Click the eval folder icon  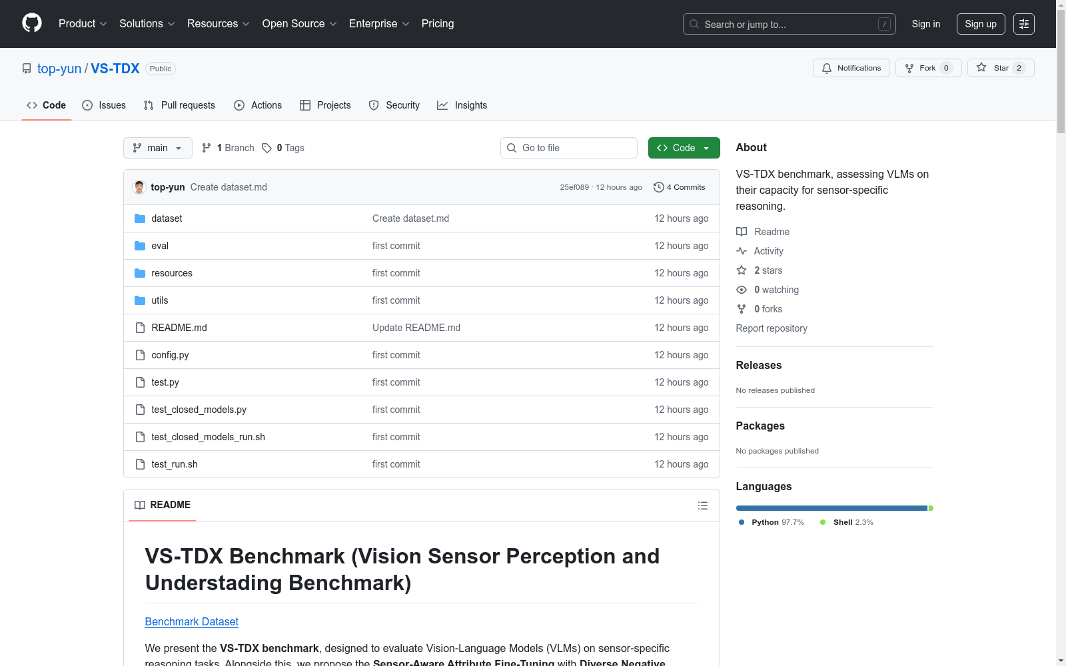point(140,246)
